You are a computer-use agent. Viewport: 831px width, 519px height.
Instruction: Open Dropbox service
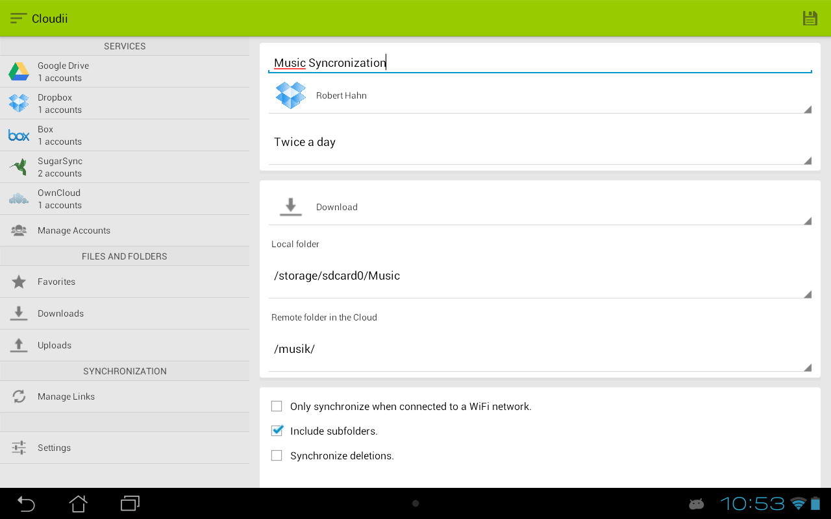pos(125,103)
